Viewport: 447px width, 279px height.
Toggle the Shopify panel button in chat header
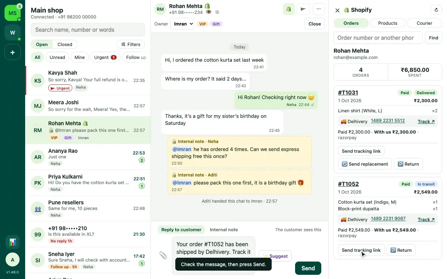click(288, 9)
